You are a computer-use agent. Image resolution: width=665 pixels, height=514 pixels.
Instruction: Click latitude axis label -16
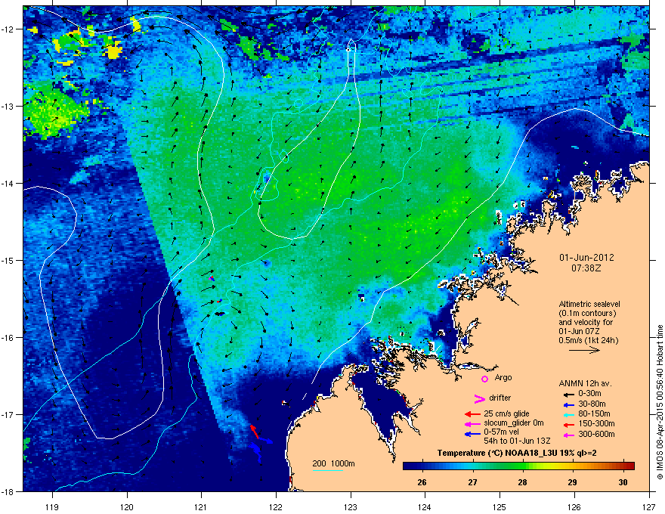pyautogui.click(x=8, y=338)
